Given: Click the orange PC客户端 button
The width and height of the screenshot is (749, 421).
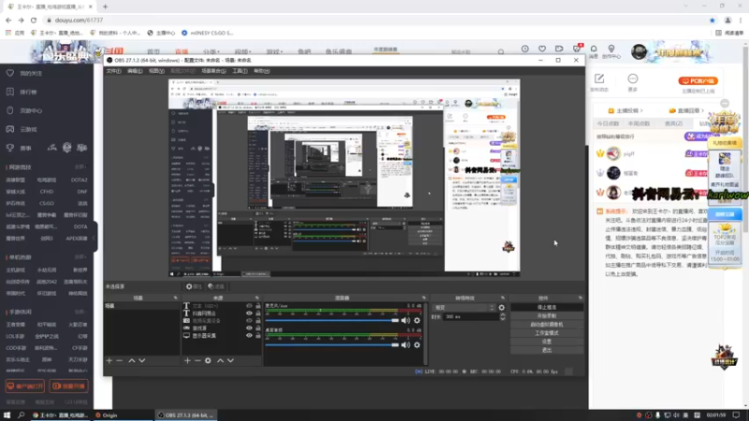Looking at the screenshot, I should tap(698, 80).
